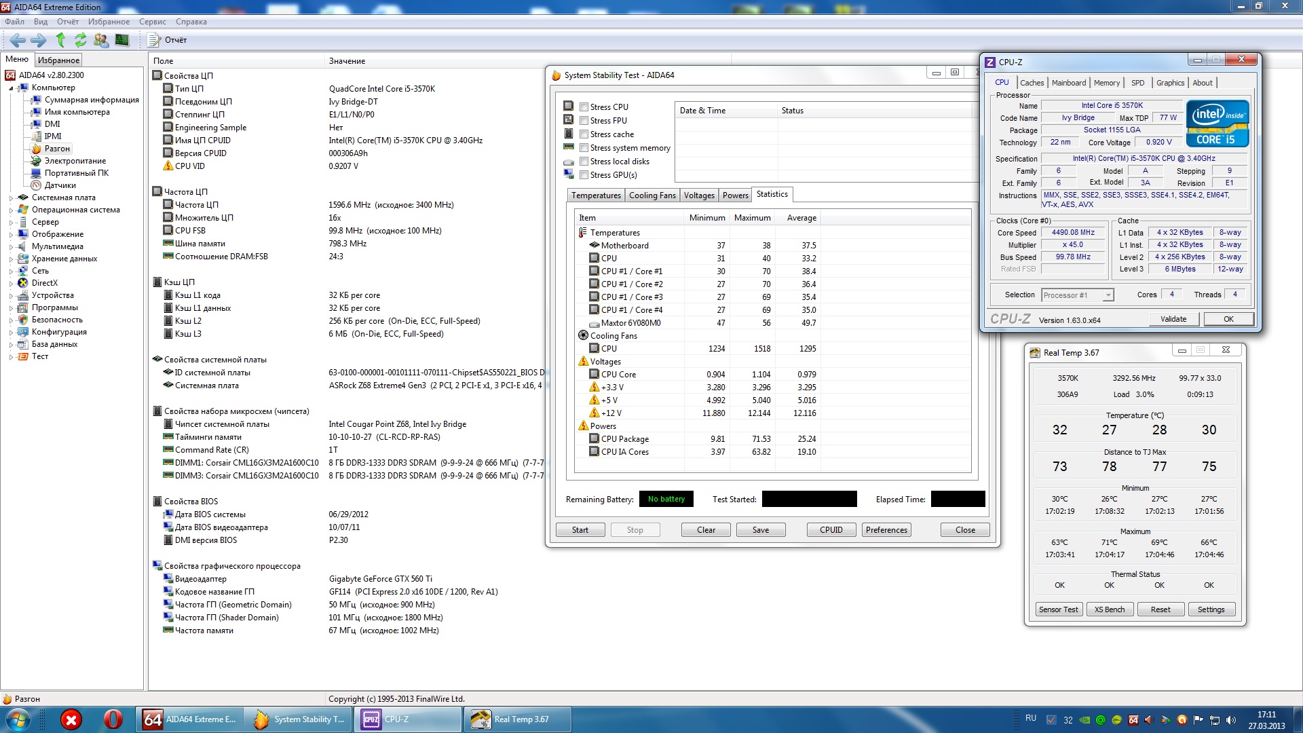Click the green refresh arrows toolbar icon

[x=81, y=40]
